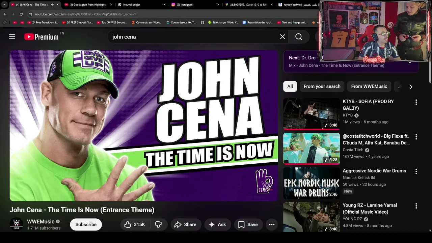
Task: Switch to Gooba part from Highlights tab
Action: coord(88,5)
